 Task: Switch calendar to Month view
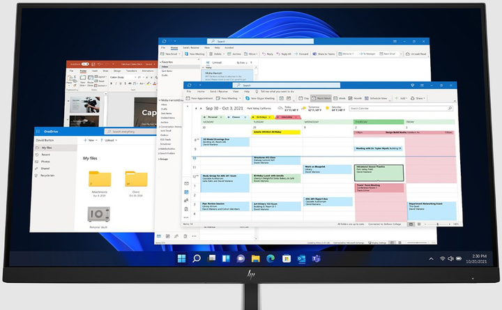[355, 98]
